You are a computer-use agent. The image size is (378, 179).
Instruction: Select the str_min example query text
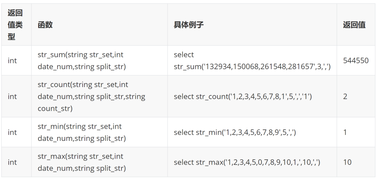pos(235,133)
